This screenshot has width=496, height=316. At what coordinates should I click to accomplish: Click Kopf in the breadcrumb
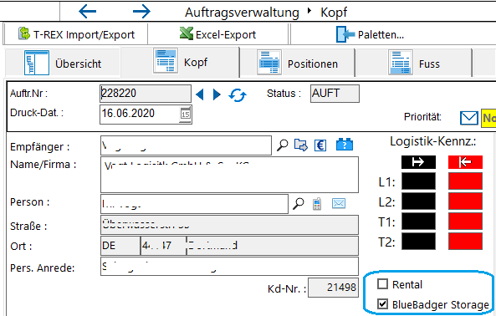(x=334, y=13)
